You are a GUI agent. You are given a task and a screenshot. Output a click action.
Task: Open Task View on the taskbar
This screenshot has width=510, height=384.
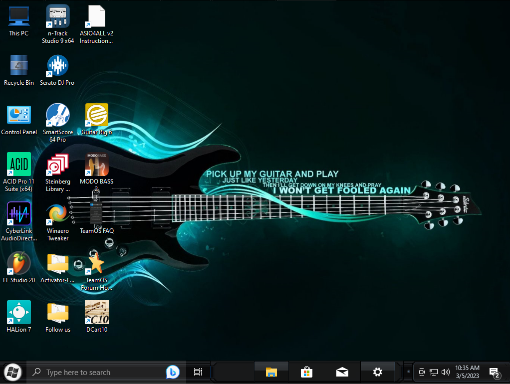click(x=198, y=373)
